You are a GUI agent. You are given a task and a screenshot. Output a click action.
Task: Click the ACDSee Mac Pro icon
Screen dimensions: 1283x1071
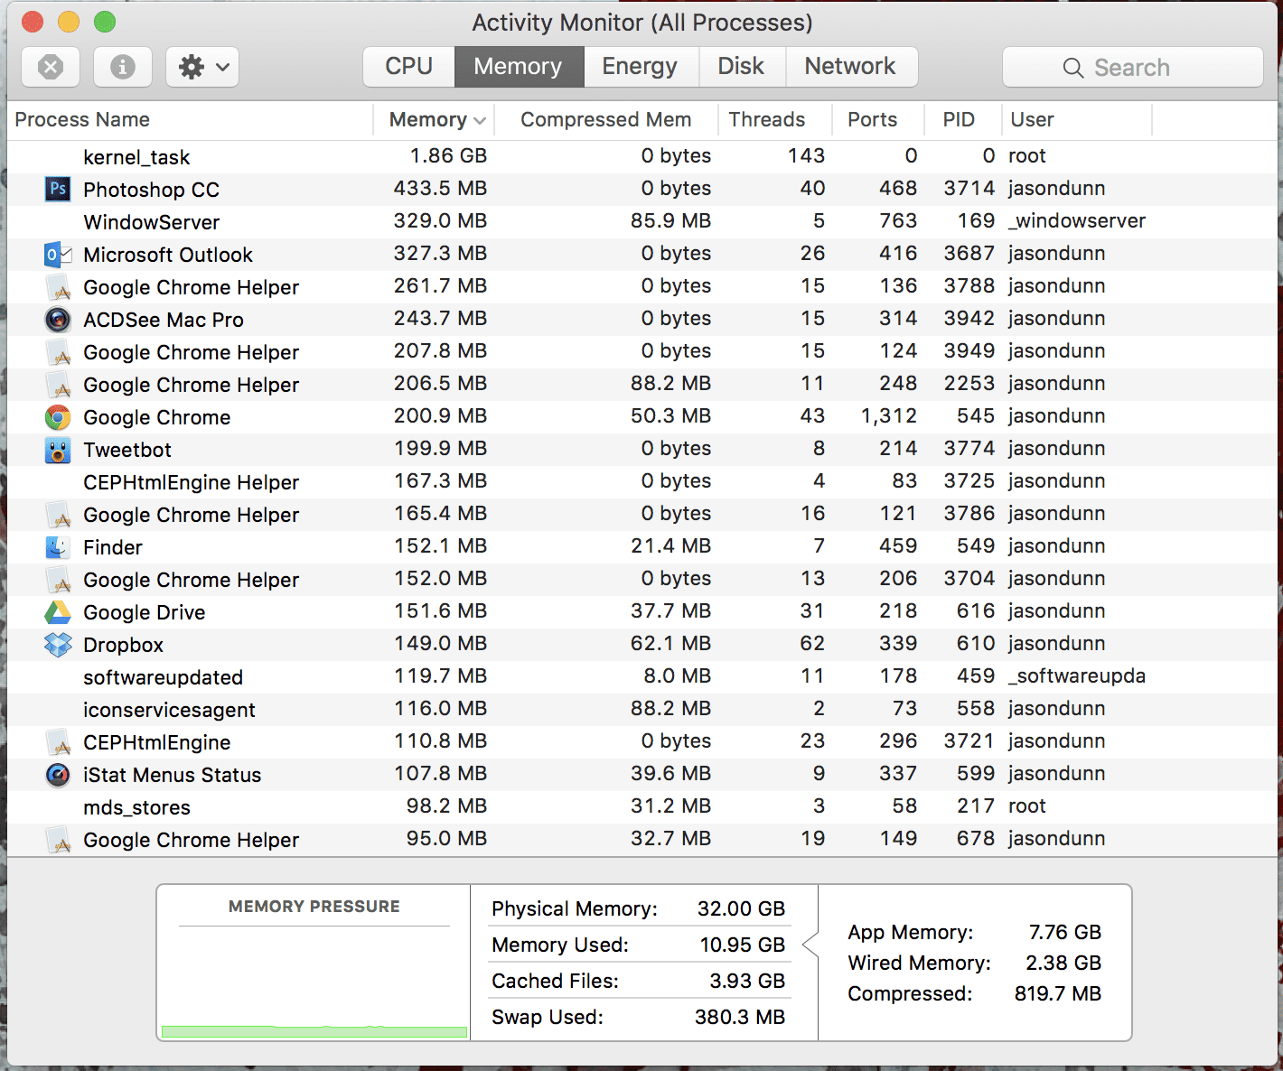(58, 320)
